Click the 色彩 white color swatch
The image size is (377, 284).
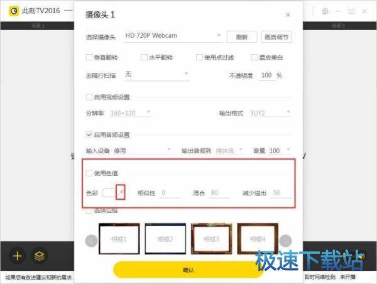pos(109,193)
